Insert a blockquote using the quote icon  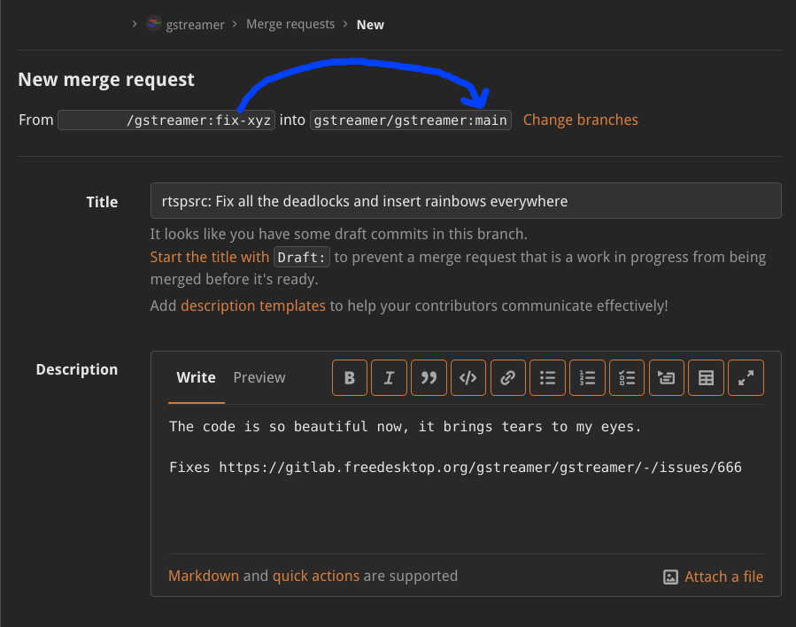[x=429, y=378]
